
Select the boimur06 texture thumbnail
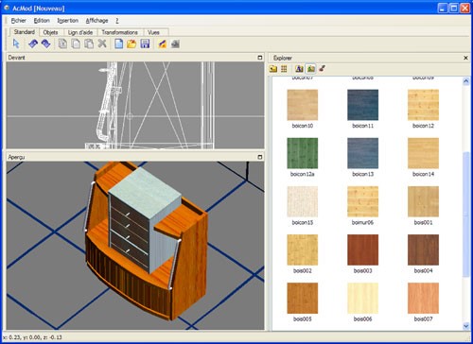[x=362, y=201]
